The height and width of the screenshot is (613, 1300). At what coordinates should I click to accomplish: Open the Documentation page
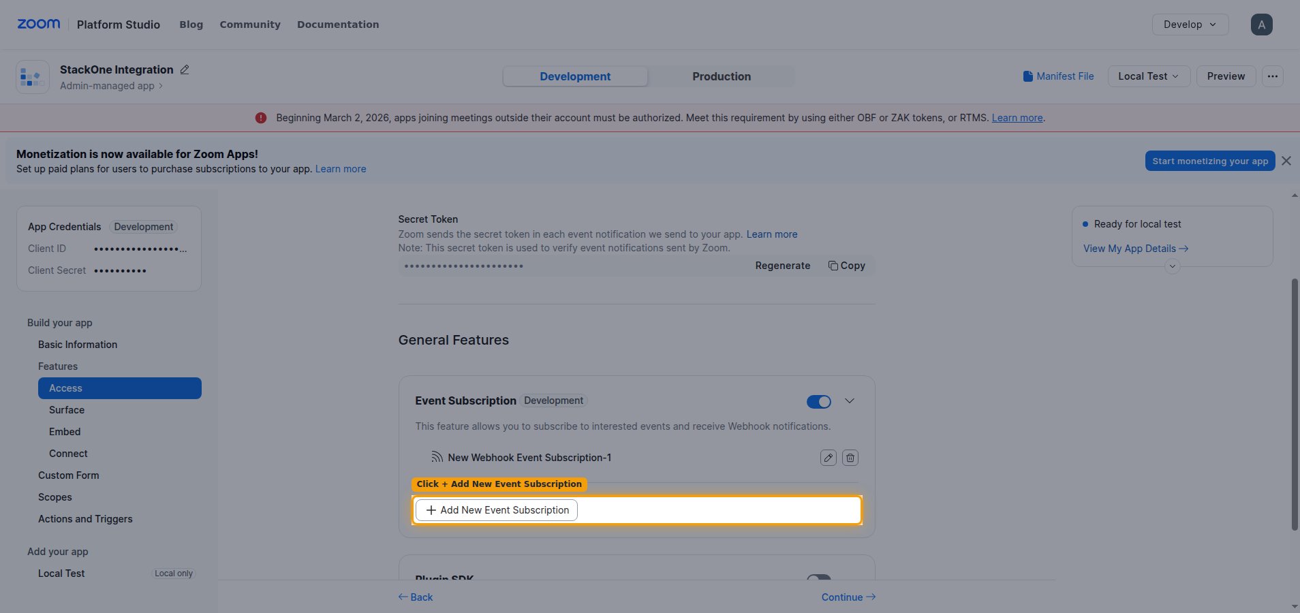[338, 25]
